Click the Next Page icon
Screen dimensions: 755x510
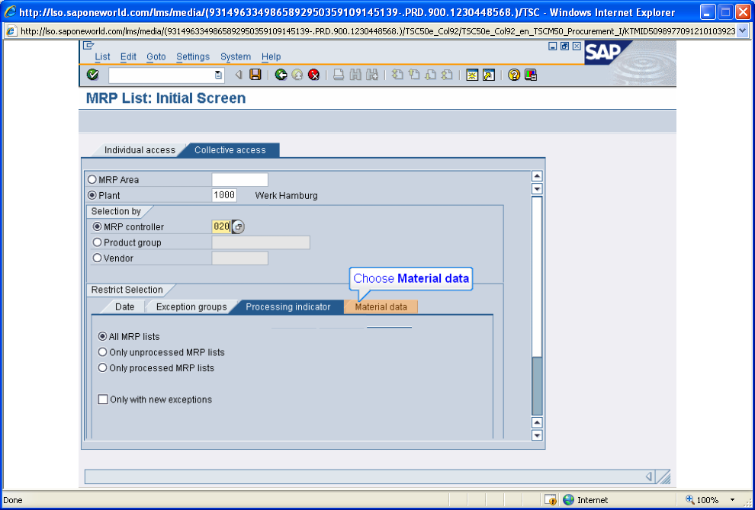430,75
